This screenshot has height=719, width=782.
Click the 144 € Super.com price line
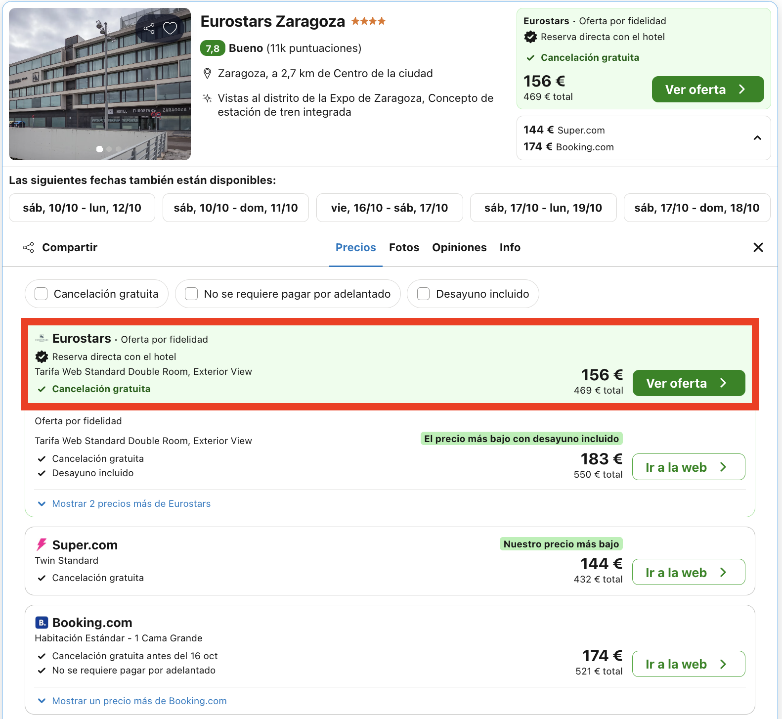pos(564,130)
